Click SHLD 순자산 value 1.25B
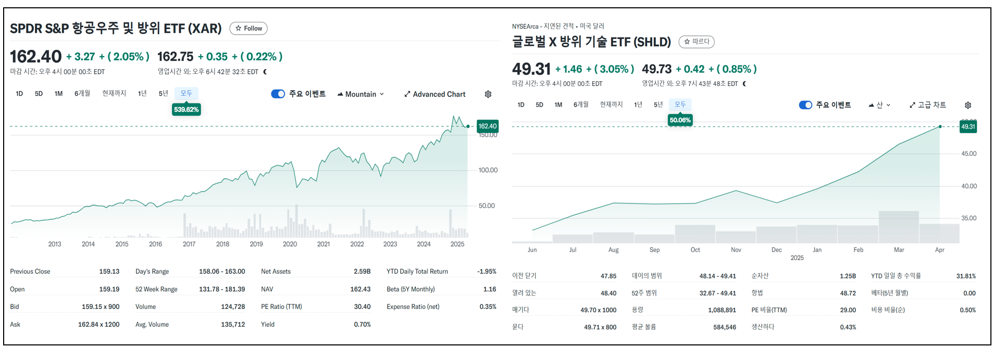This screenshot has height=347, width=993. pos(848,276)
